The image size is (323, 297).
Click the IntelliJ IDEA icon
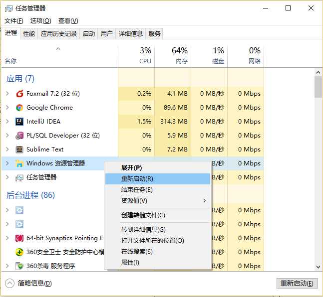(19, 122)
